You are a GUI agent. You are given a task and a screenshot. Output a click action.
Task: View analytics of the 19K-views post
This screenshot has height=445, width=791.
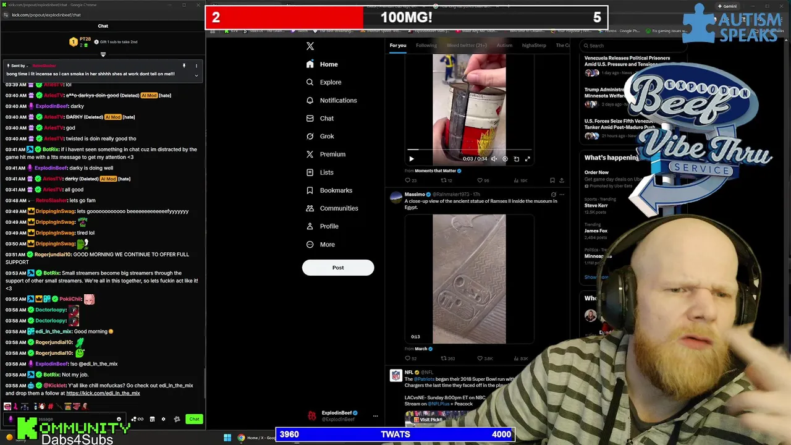point(519,180)
